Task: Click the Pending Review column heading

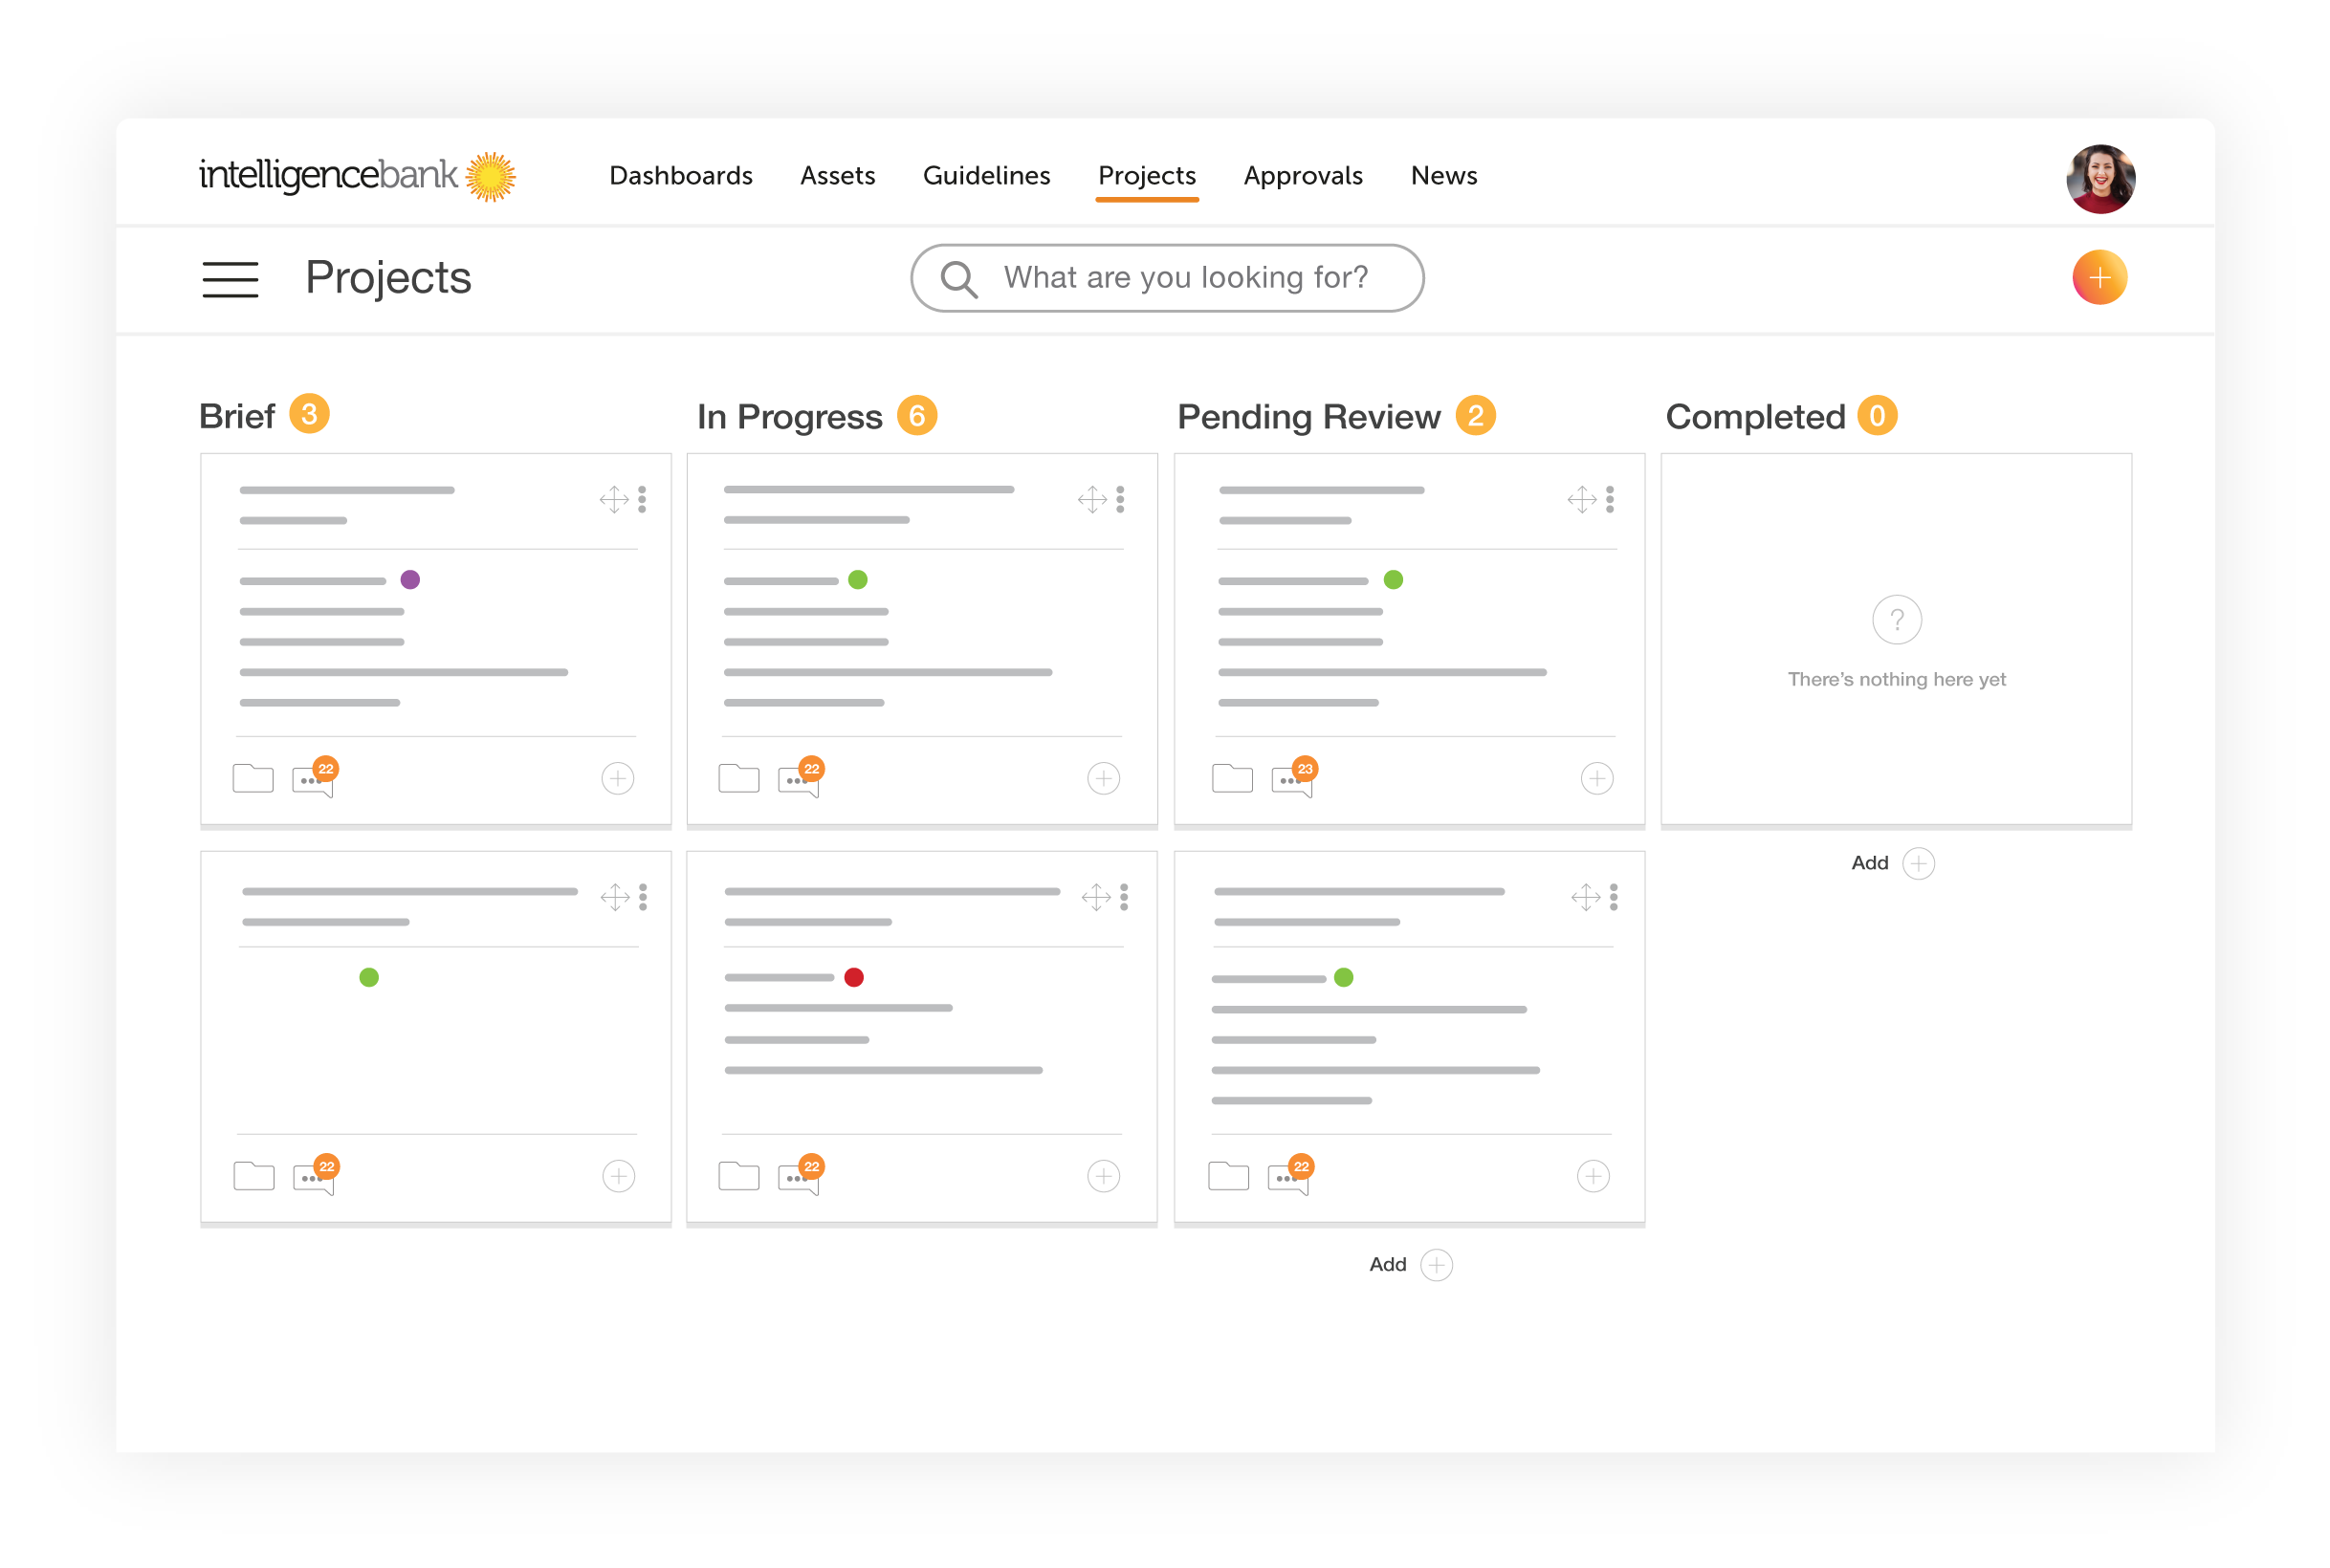Action: click(x=1308, y=416)
